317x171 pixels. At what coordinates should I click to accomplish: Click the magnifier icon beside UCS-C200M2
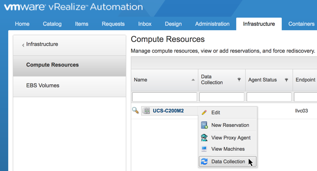tap(135, 110)
